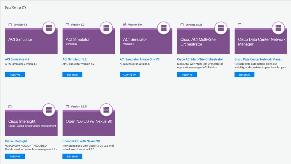Click server icon on ACI Simulator 4.2 card
Image resolution: width=291 pixels, height=164 pixels.
point(49,28)
